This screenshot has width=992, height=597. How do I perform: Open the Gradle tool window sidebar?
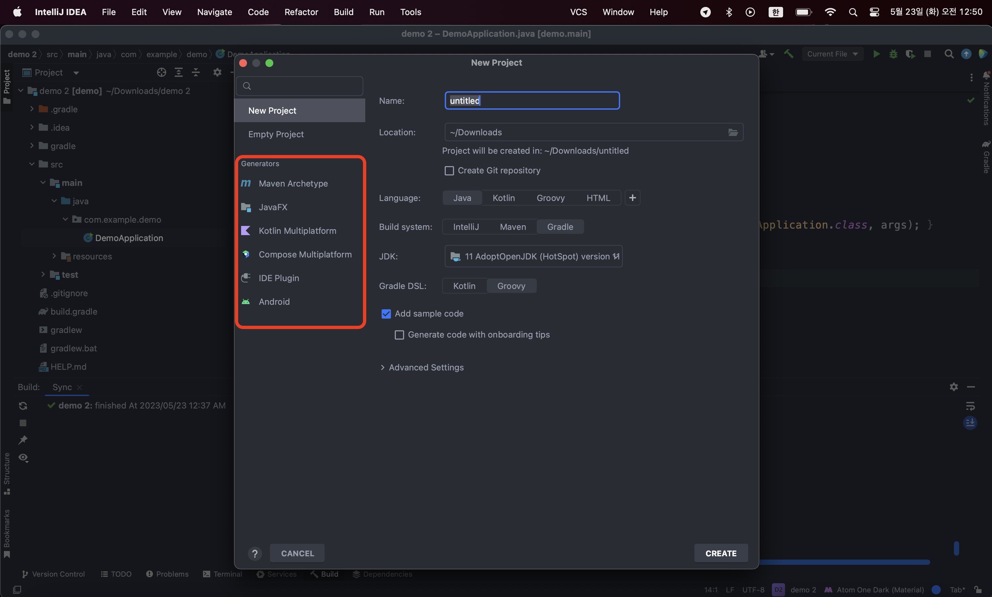985,158
